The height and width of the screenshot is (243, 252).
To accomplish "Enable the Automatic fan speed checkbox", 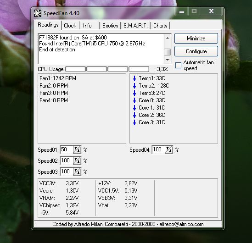I will coord(178,65).
